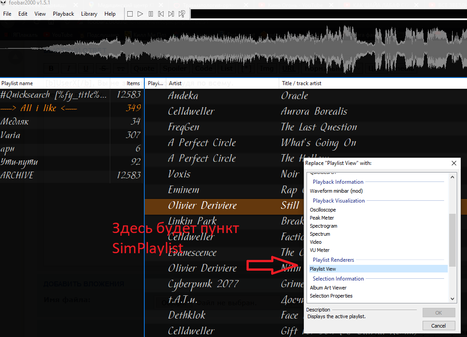This screenshot has height=337, width=467.
Task: Pause playback using the toolbar icon
Action: click(151, 14)
